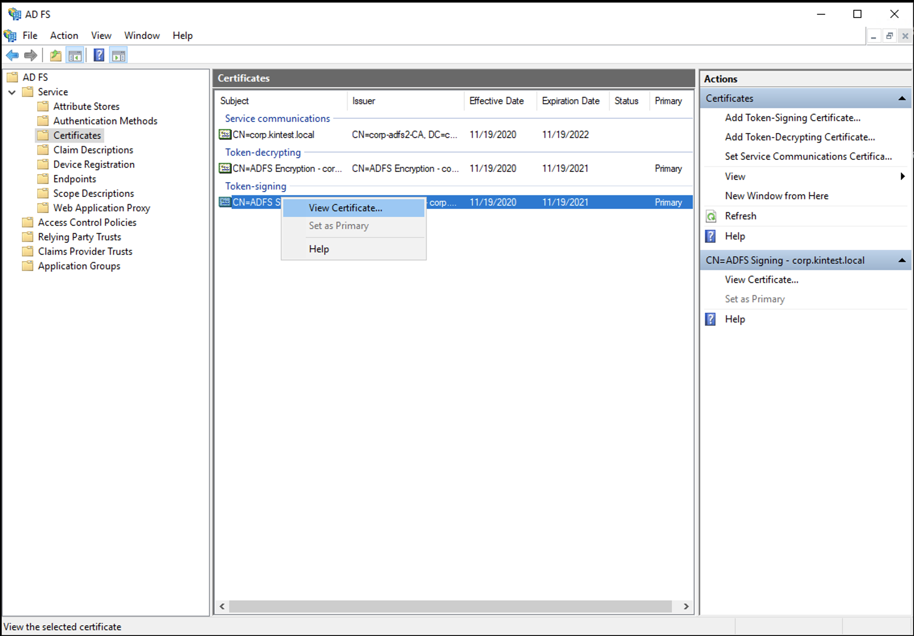This screenshot has height=636, width=914.
Task: Click the horizontal scrollbar right arrow
Action: [x=686, y=606]
